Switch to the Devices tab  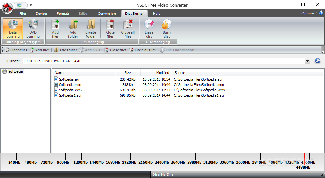[x=42, y=14]
